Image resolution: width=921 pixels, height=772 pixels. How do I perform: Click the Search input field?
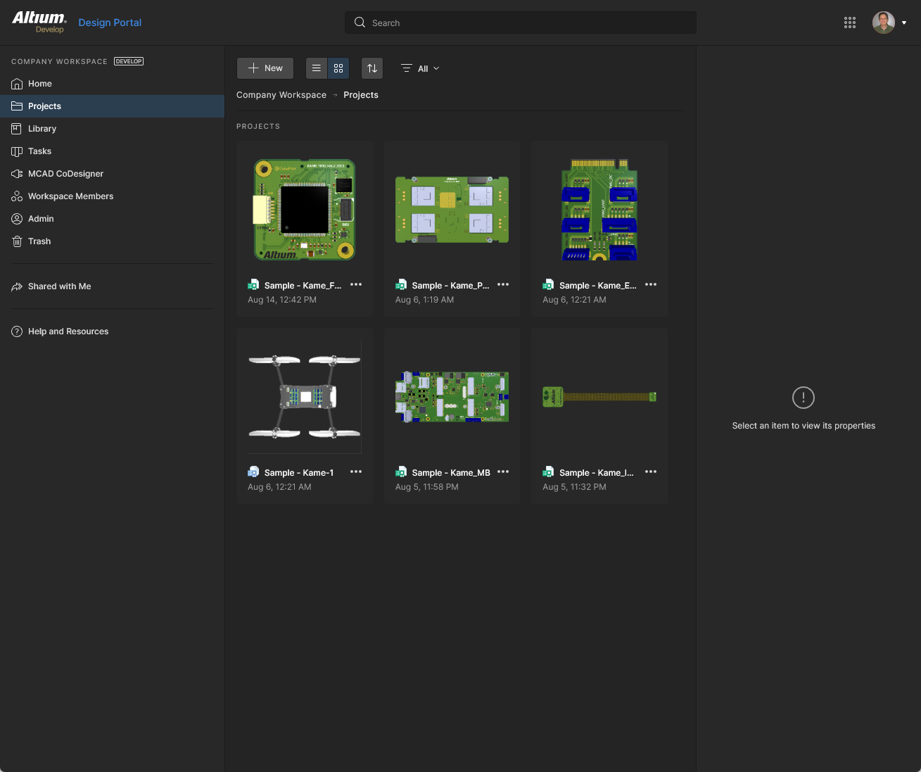coord(521,23)
